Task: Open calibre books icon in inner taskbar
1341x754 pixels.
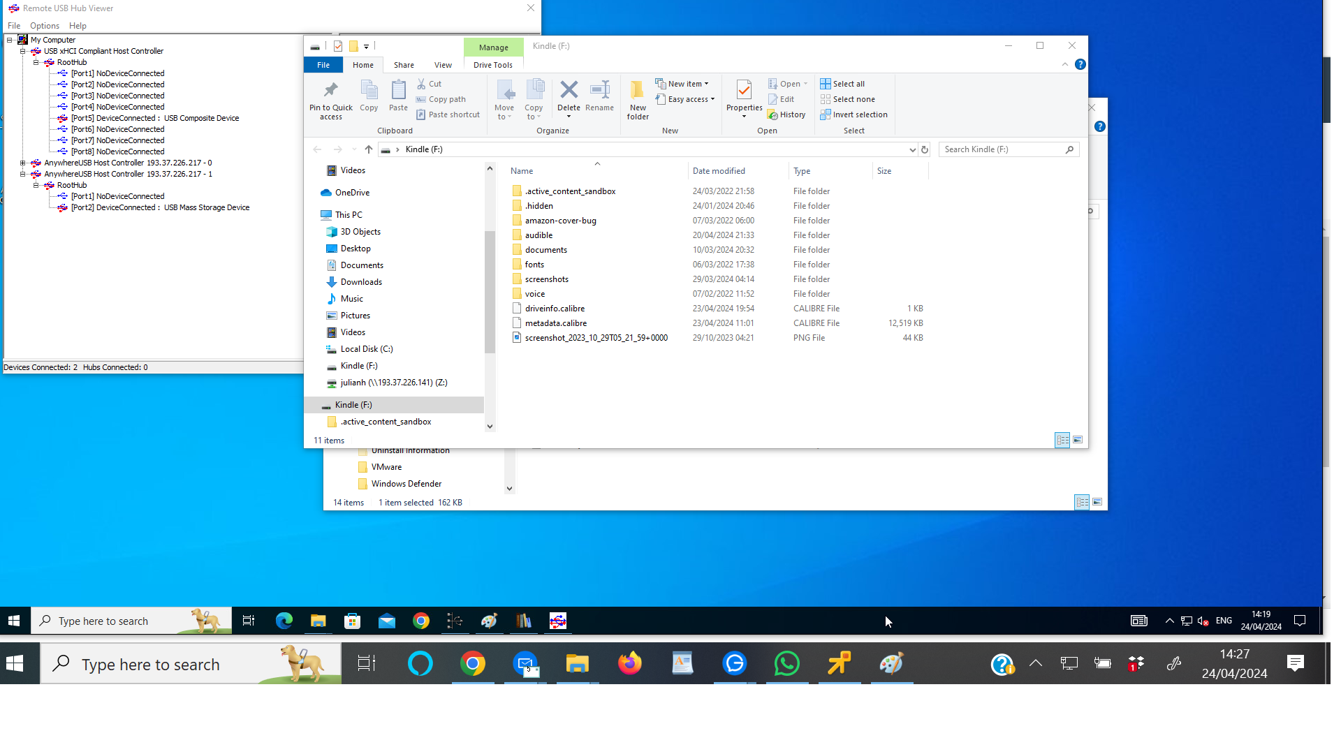Action: [x=524, y=621]
